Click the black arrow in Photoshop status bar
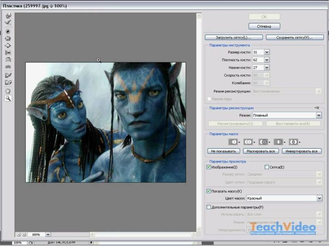 click(91, 243)
